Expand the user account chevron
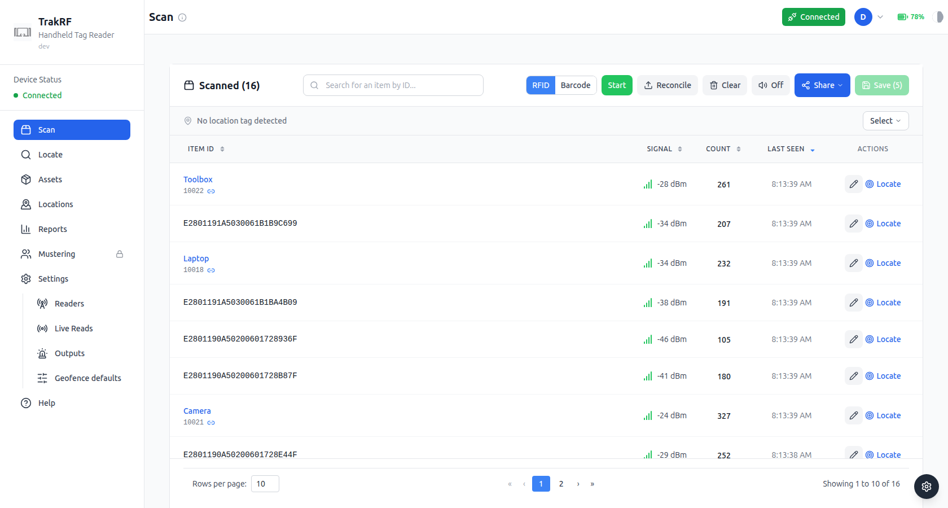This screenshot has height=508, width=948. coord(880,17)
